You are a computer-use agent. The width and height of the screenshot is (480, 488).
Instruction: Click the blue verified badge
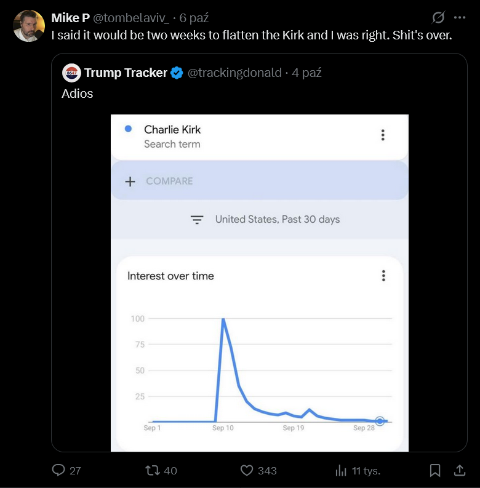pyautogui.click(x=177, y=73)
